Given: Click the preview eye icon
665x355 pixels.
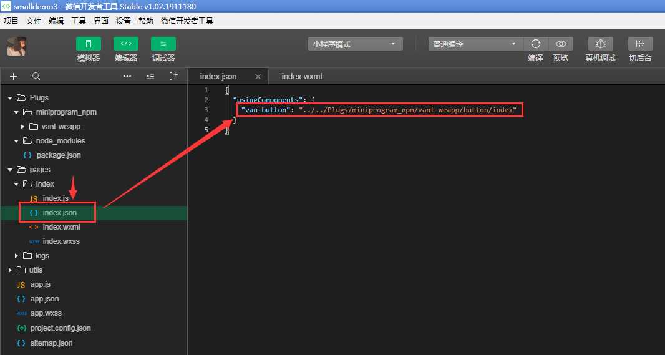Looking at the screenshot, I should tap(561, 44).
